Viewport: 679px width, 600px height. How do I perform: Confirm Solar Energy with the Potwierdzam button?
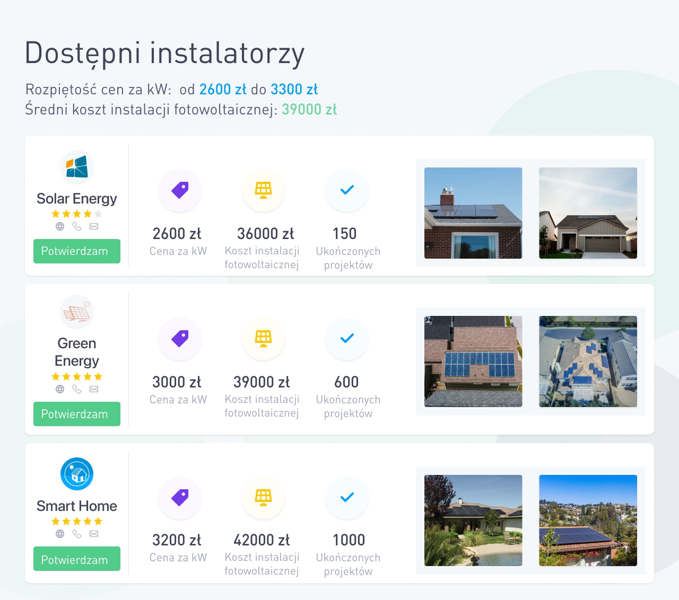pyautogui.click(x=76, y=251)
